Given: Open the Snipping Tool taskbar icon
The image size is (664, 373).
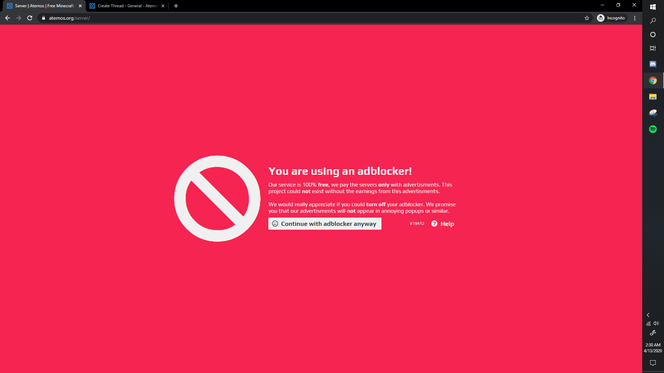Looking at the screenshot, I should pos(653,113).
